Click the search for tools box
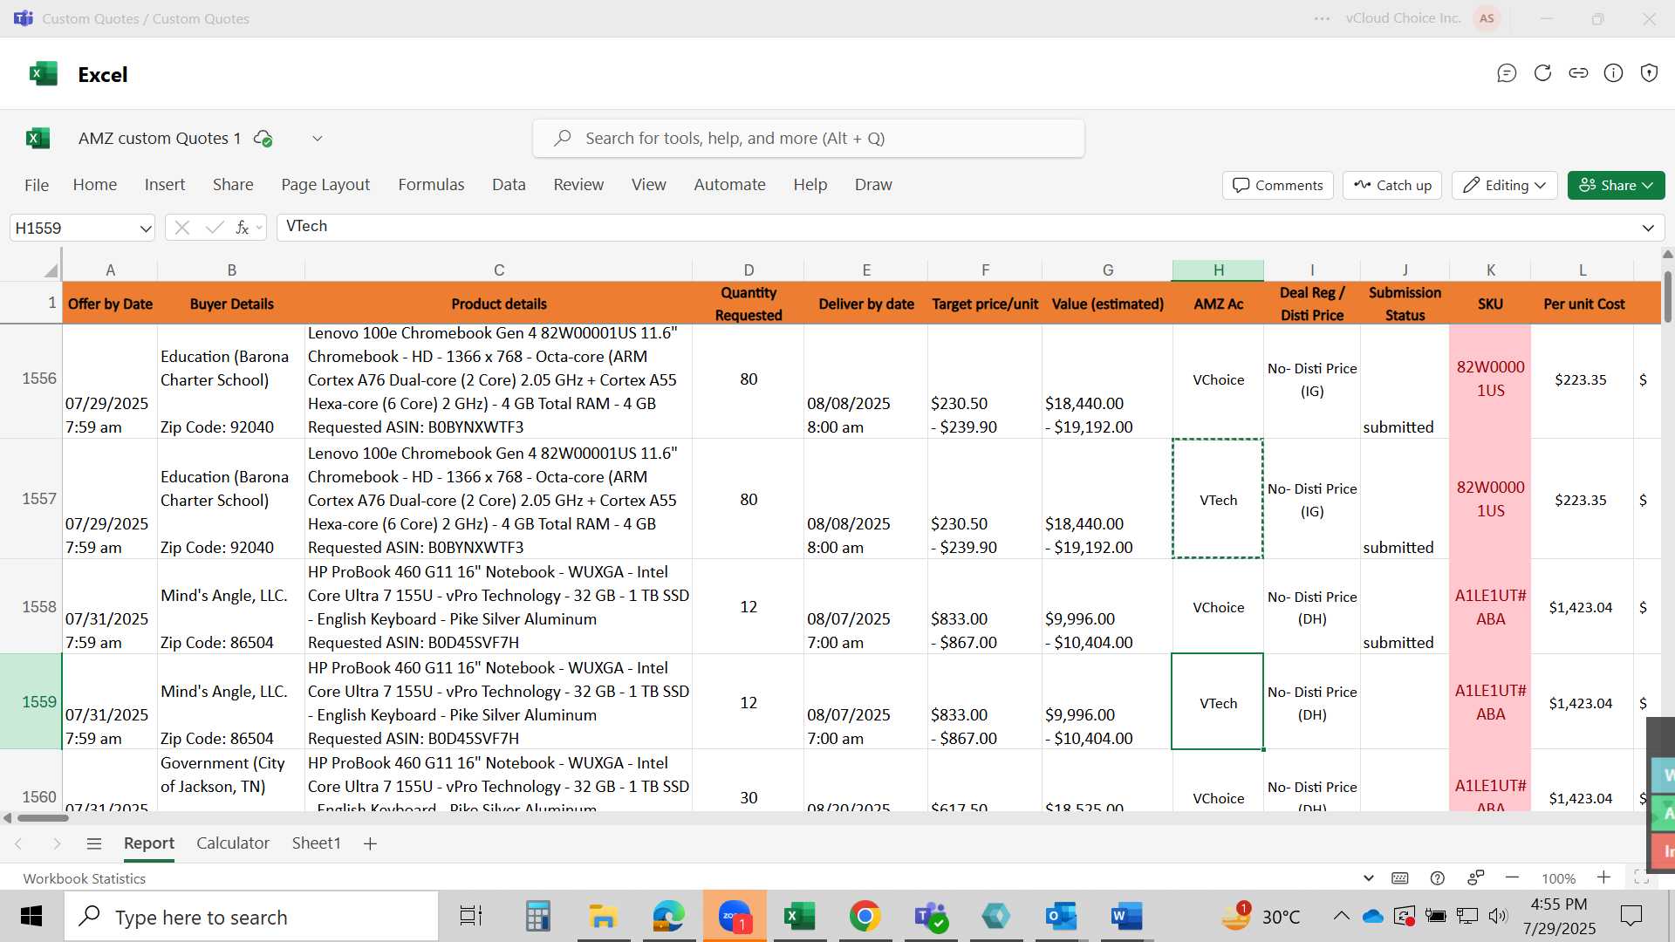 809,138
